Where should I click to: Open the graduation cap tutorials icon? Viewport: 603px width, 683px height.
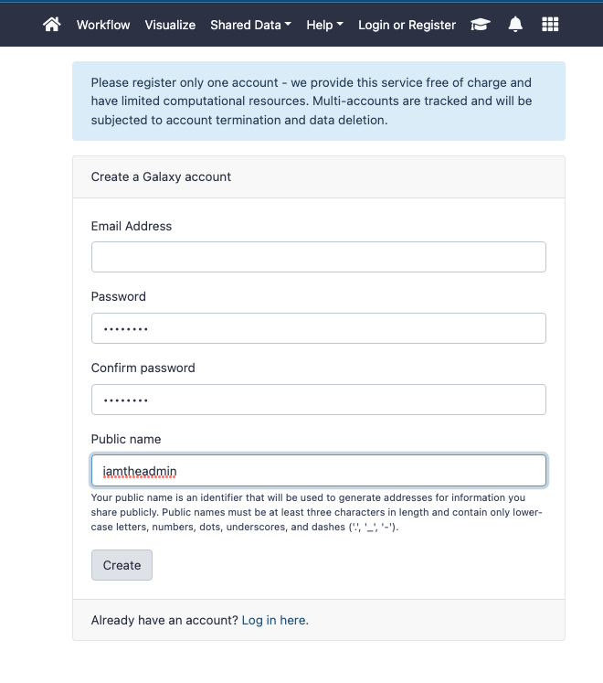(481, 25)
